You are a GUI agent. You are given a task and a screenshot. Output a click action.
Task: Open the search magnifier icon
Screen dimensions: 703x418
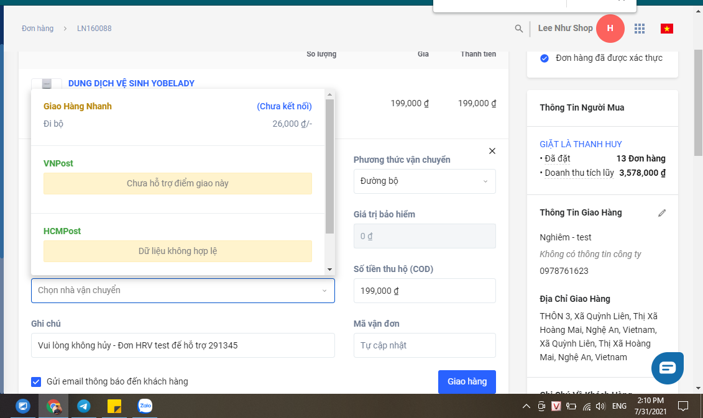pyautogui.click(x=519, y=29)
